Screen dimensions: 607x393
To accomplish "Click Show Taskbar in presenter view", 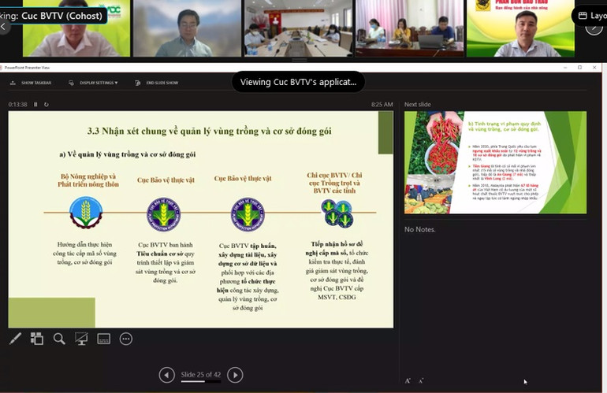I will 32,83.
